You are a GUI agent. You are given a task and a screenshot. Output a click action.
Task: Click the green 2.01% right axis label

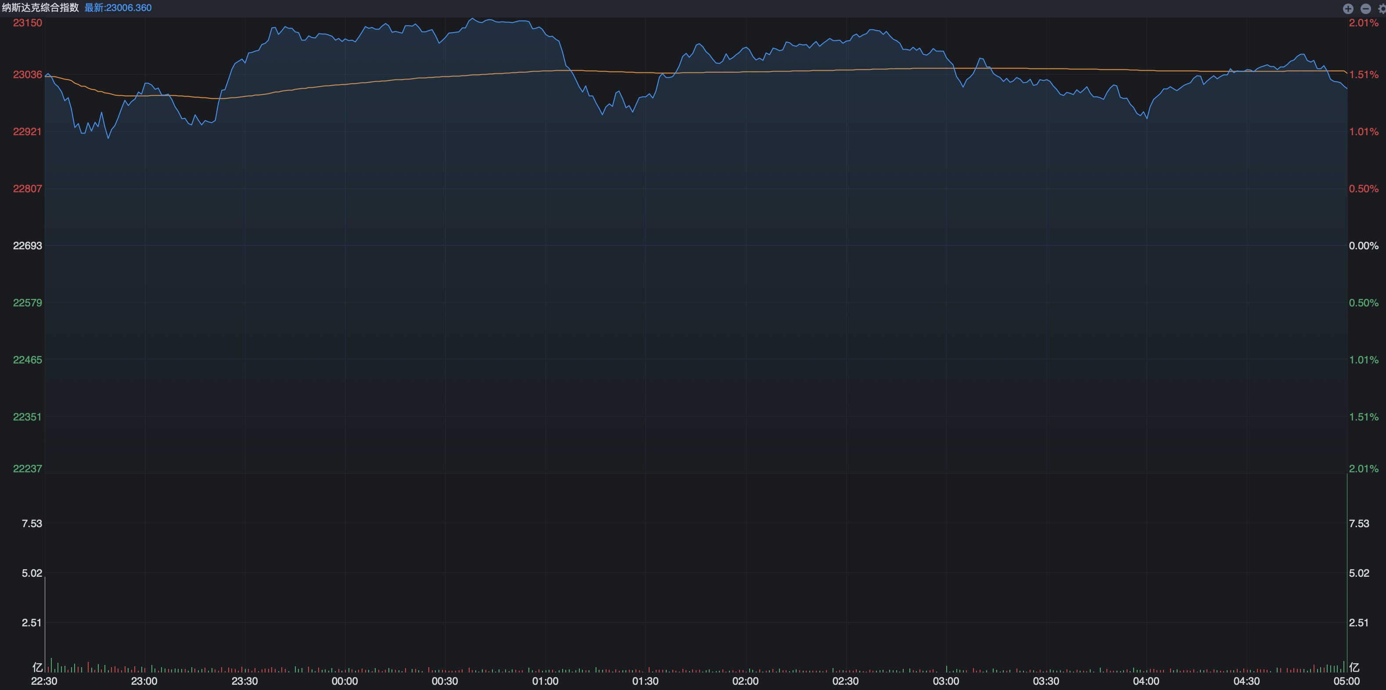[x=1364, y=468]
